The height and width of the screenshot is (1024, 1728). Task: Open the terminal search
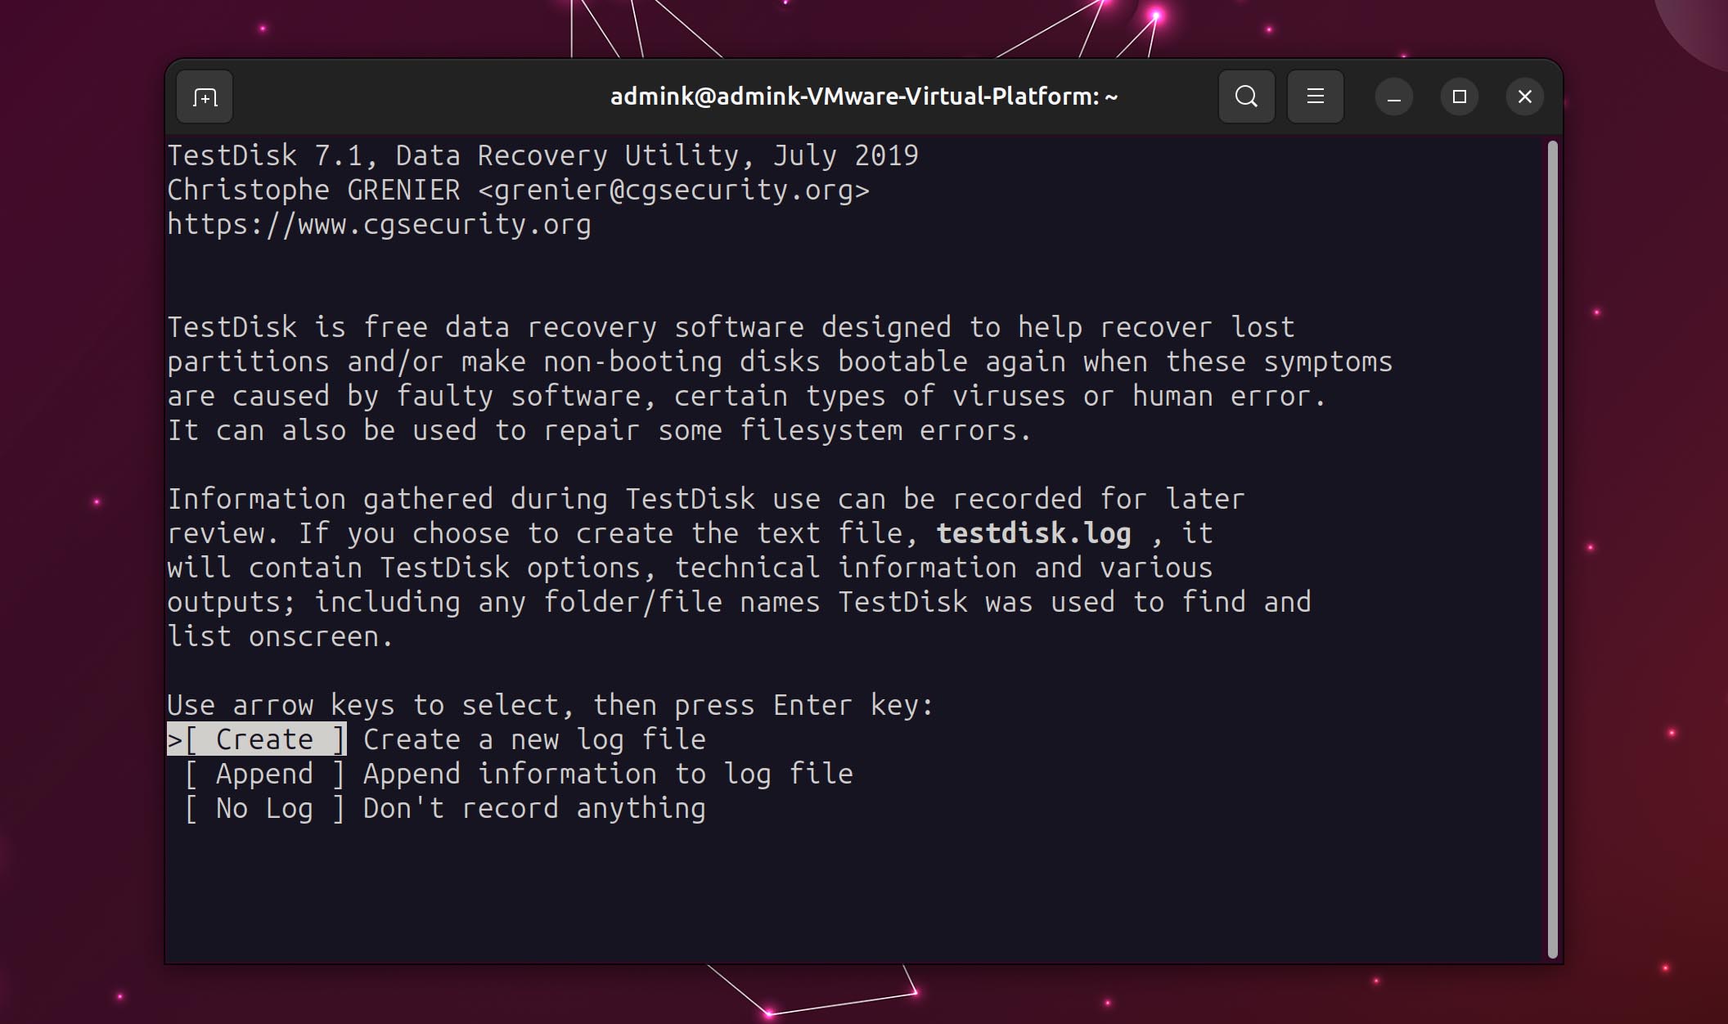coord(1246,97)
